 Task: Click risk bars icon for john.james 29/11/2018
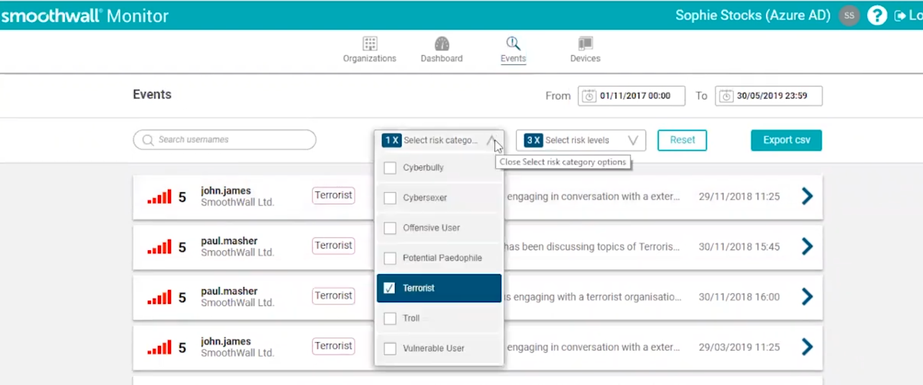(159, 197)
